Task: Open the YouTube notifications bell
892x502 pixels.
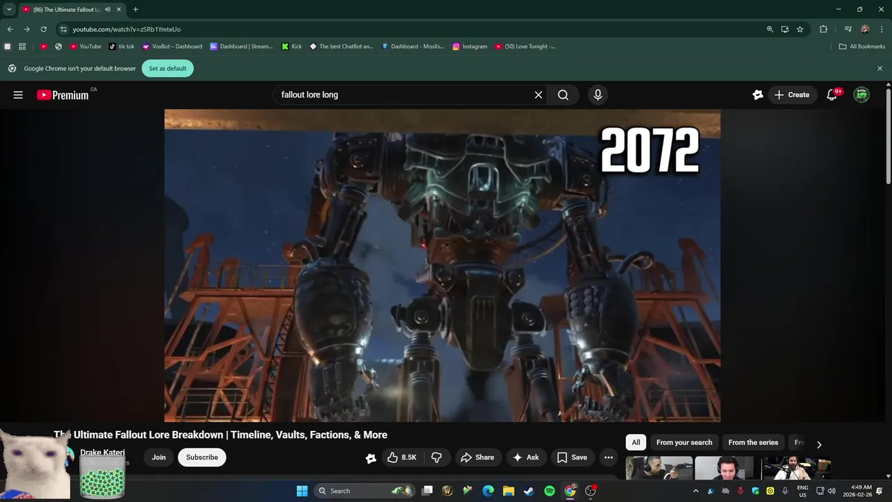Action: tap(831, 95)
